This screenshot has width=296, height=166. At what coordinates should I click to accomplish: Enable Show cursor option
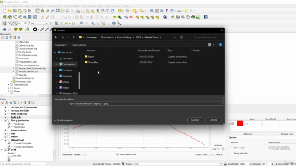(232, 148)
